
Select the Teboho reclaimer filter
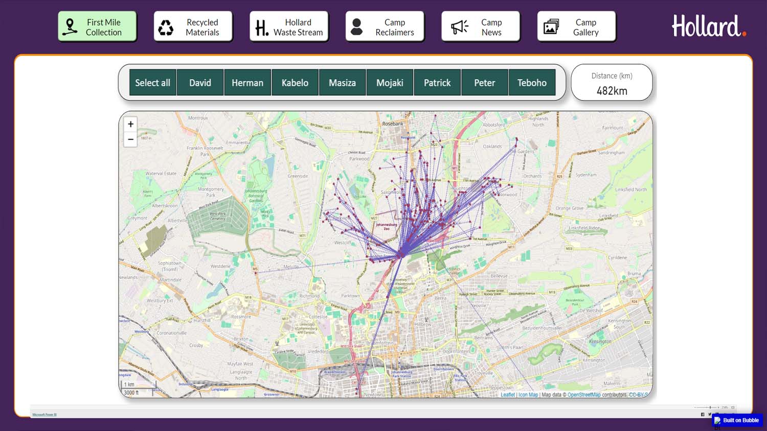[532, 83]
